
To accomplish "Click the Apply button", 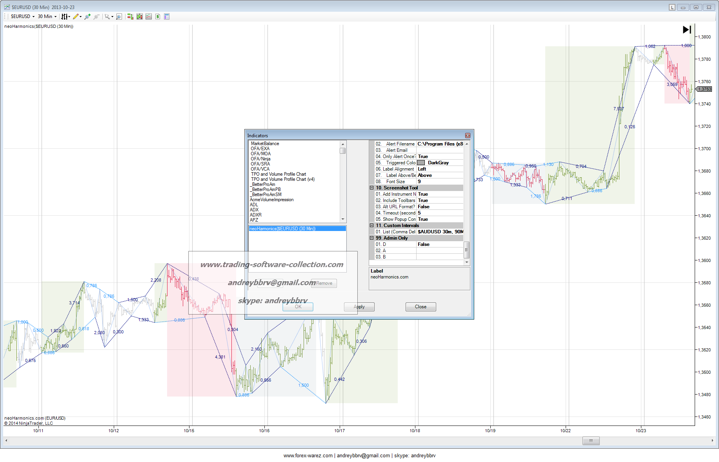I will 359,307.
